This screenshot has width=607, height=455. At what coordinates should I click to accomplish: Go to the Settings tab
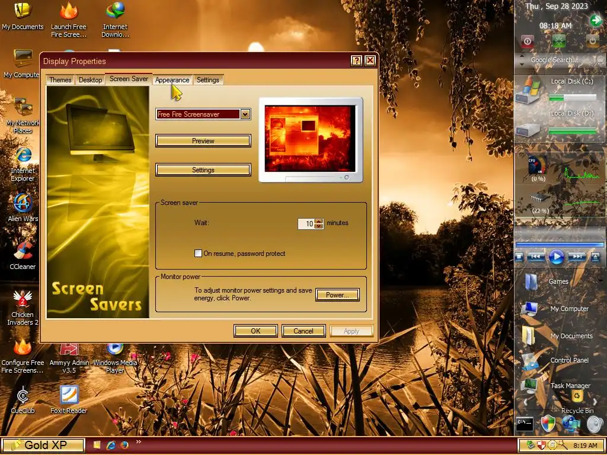pyautogui.click(x=208, y=80)
